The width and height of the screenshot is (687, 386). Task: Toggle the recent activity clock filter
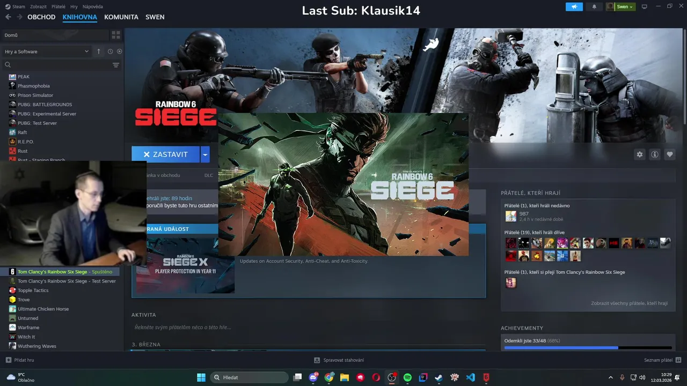point(110,51)
